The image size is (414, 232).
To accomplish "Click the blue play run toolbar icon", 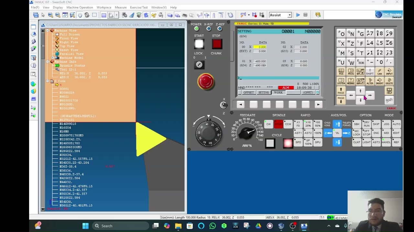I will [x=298, y=15].
